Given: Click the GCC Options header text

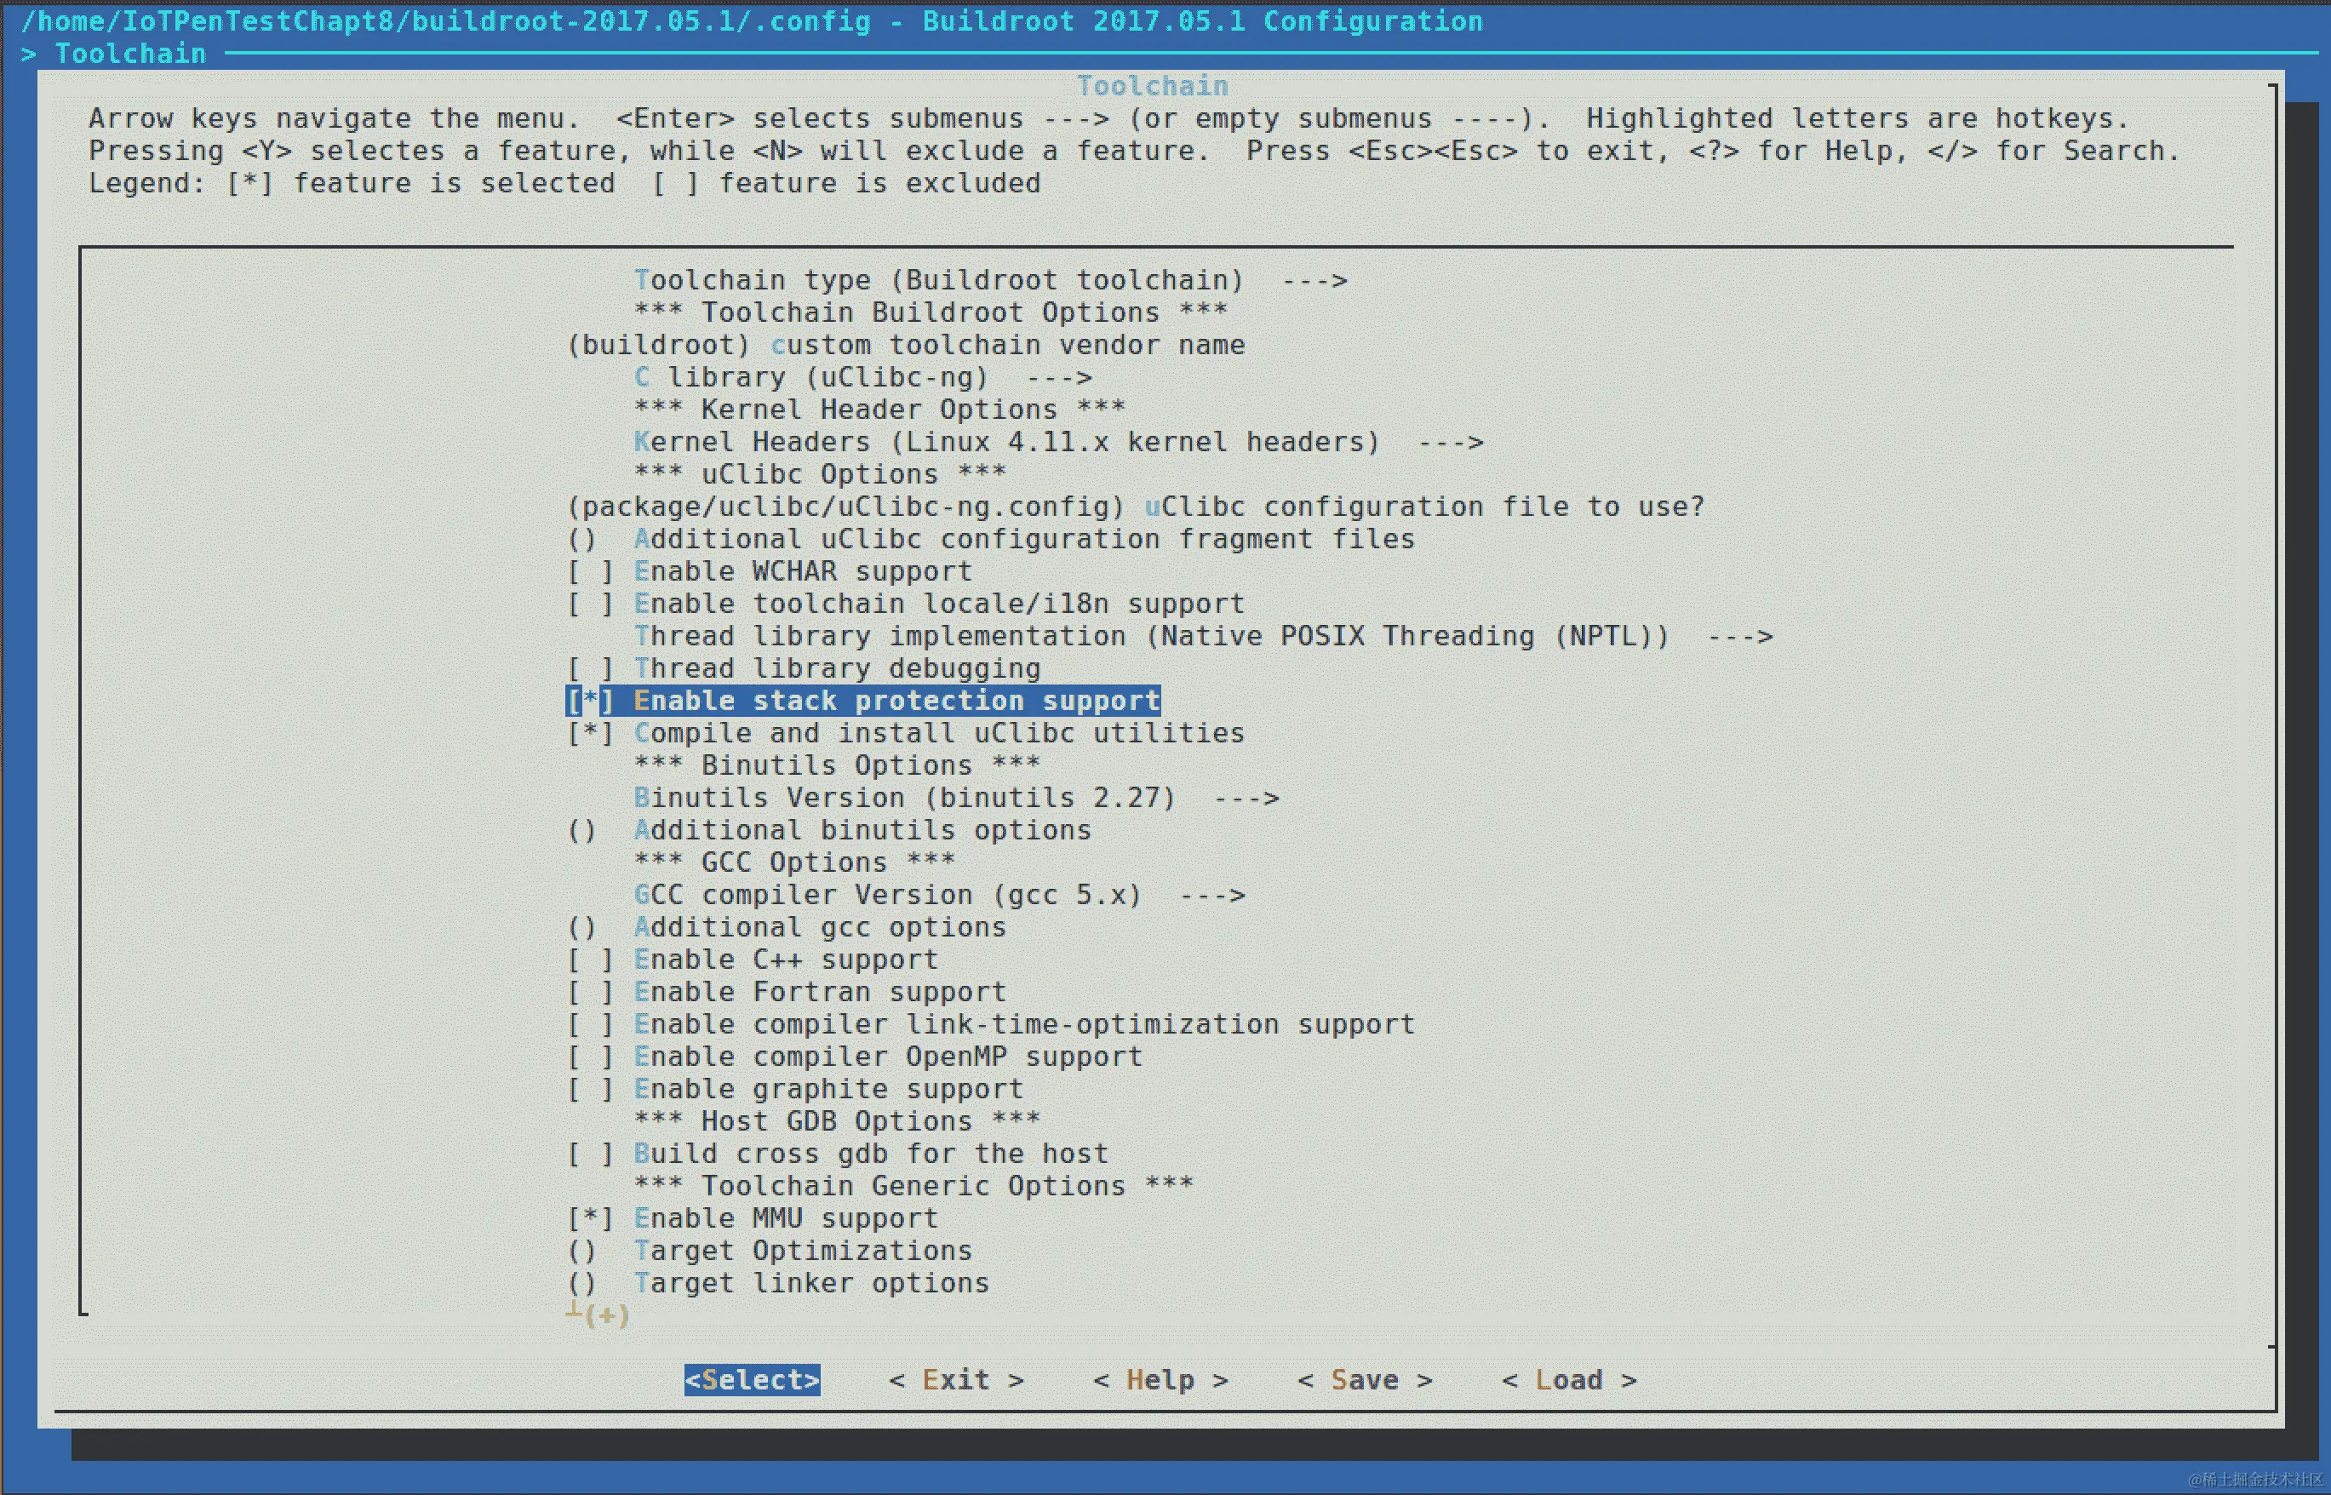Looking at the screenshot, I should (795, 863).
